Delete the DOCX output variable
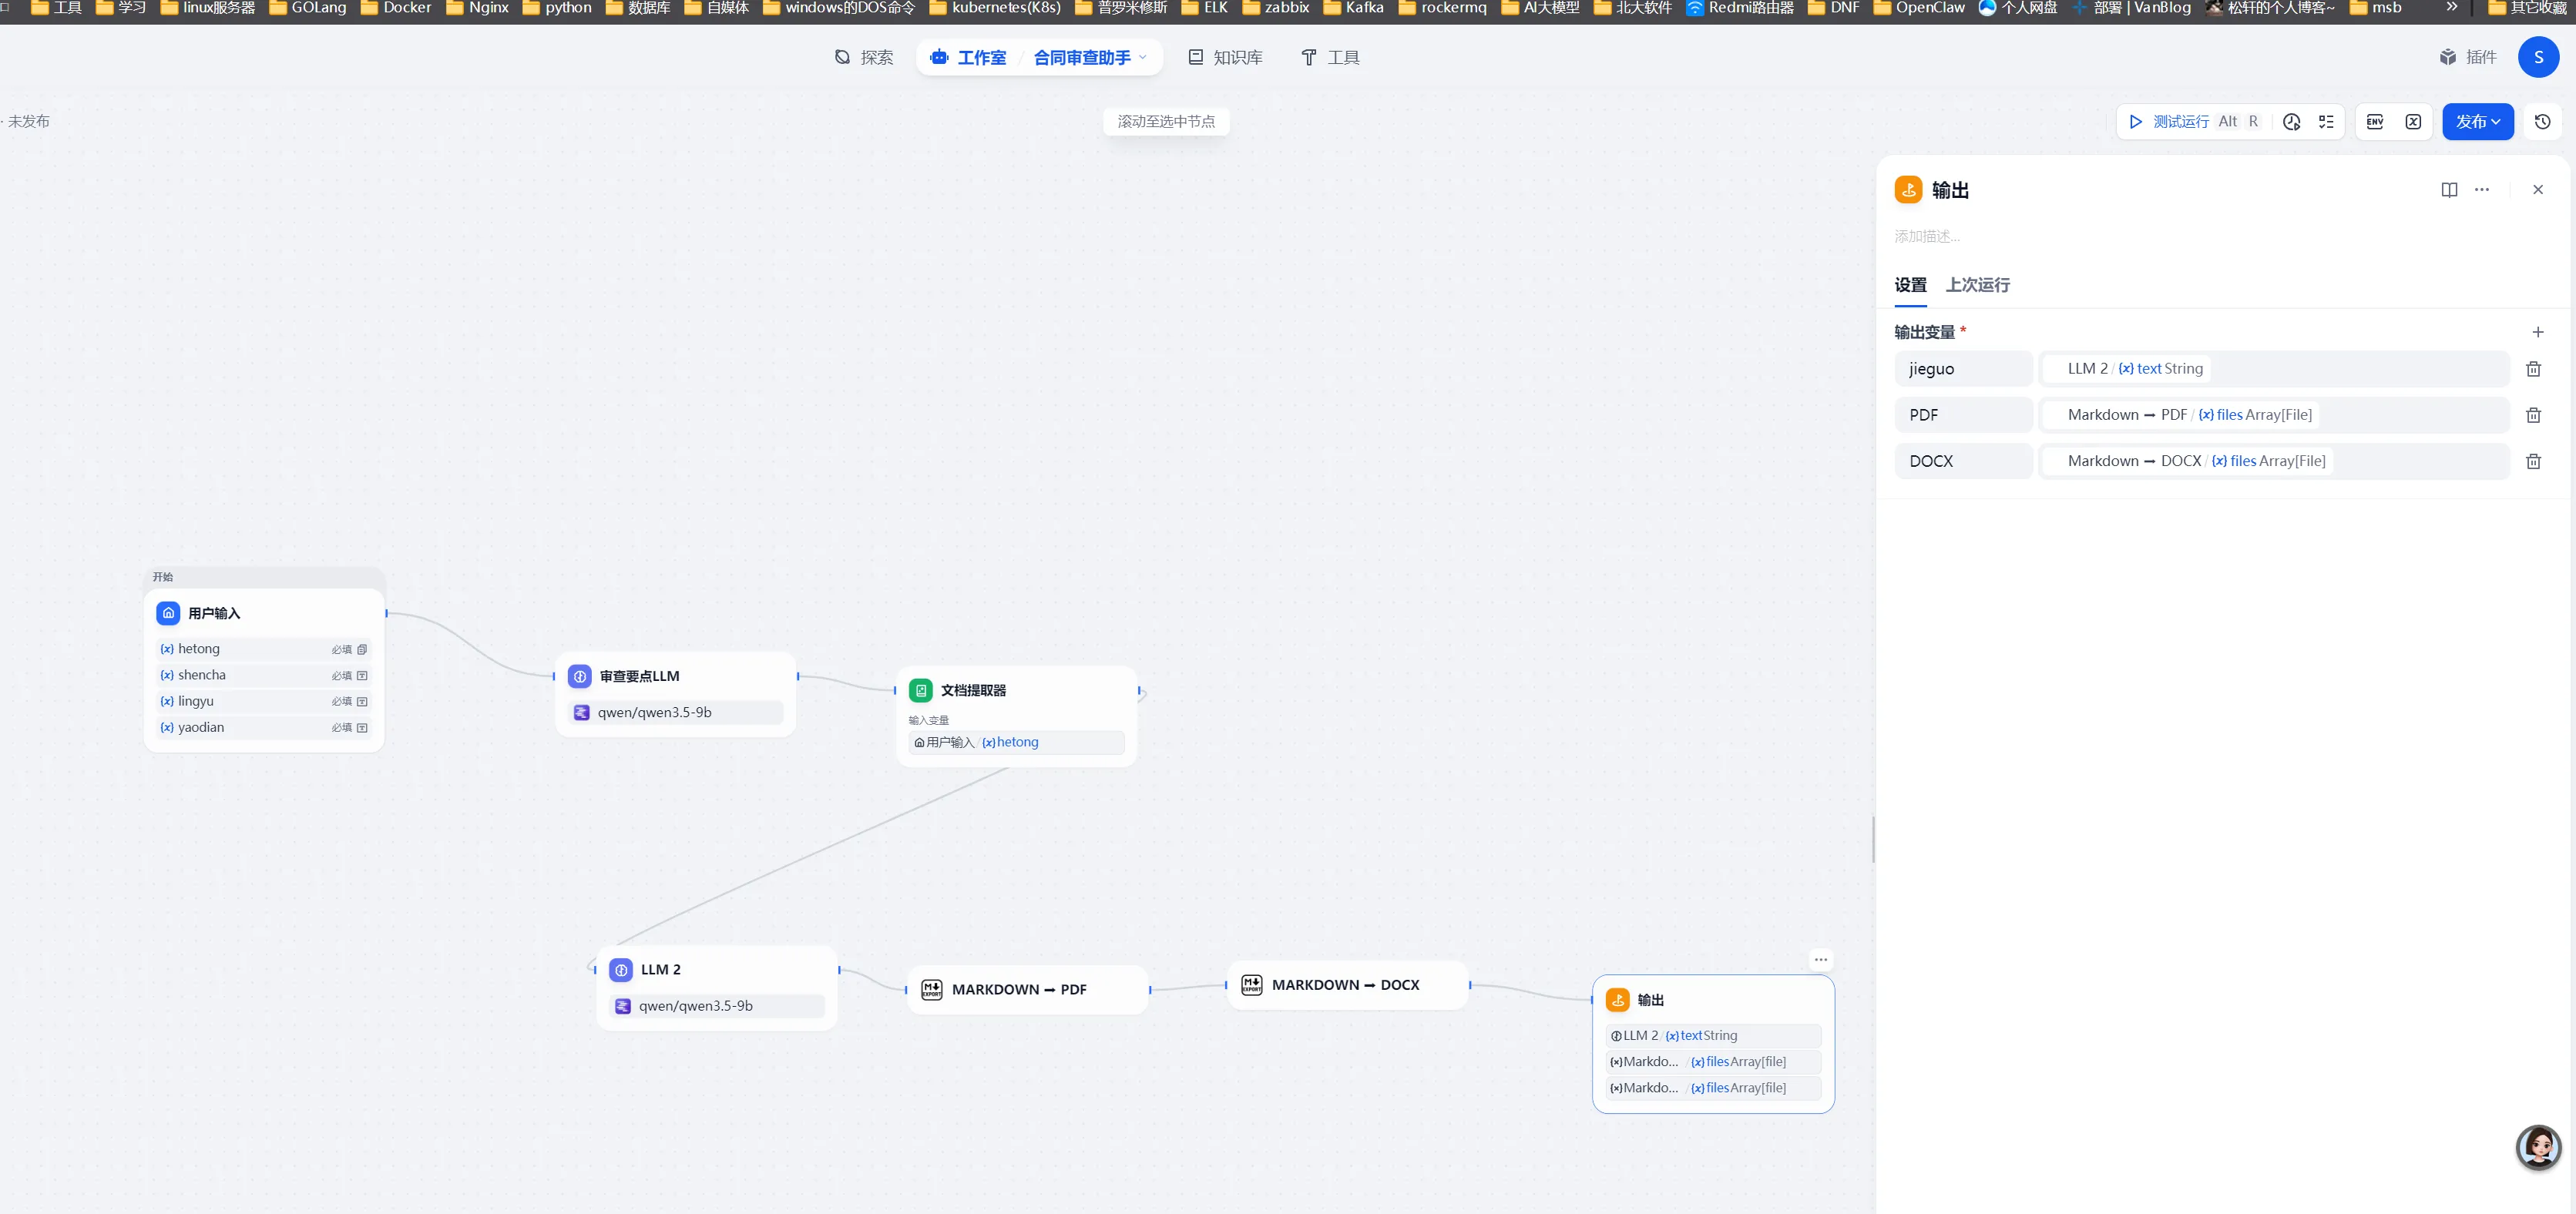Screen dimensions: 2576x1214 [2533, 461]
